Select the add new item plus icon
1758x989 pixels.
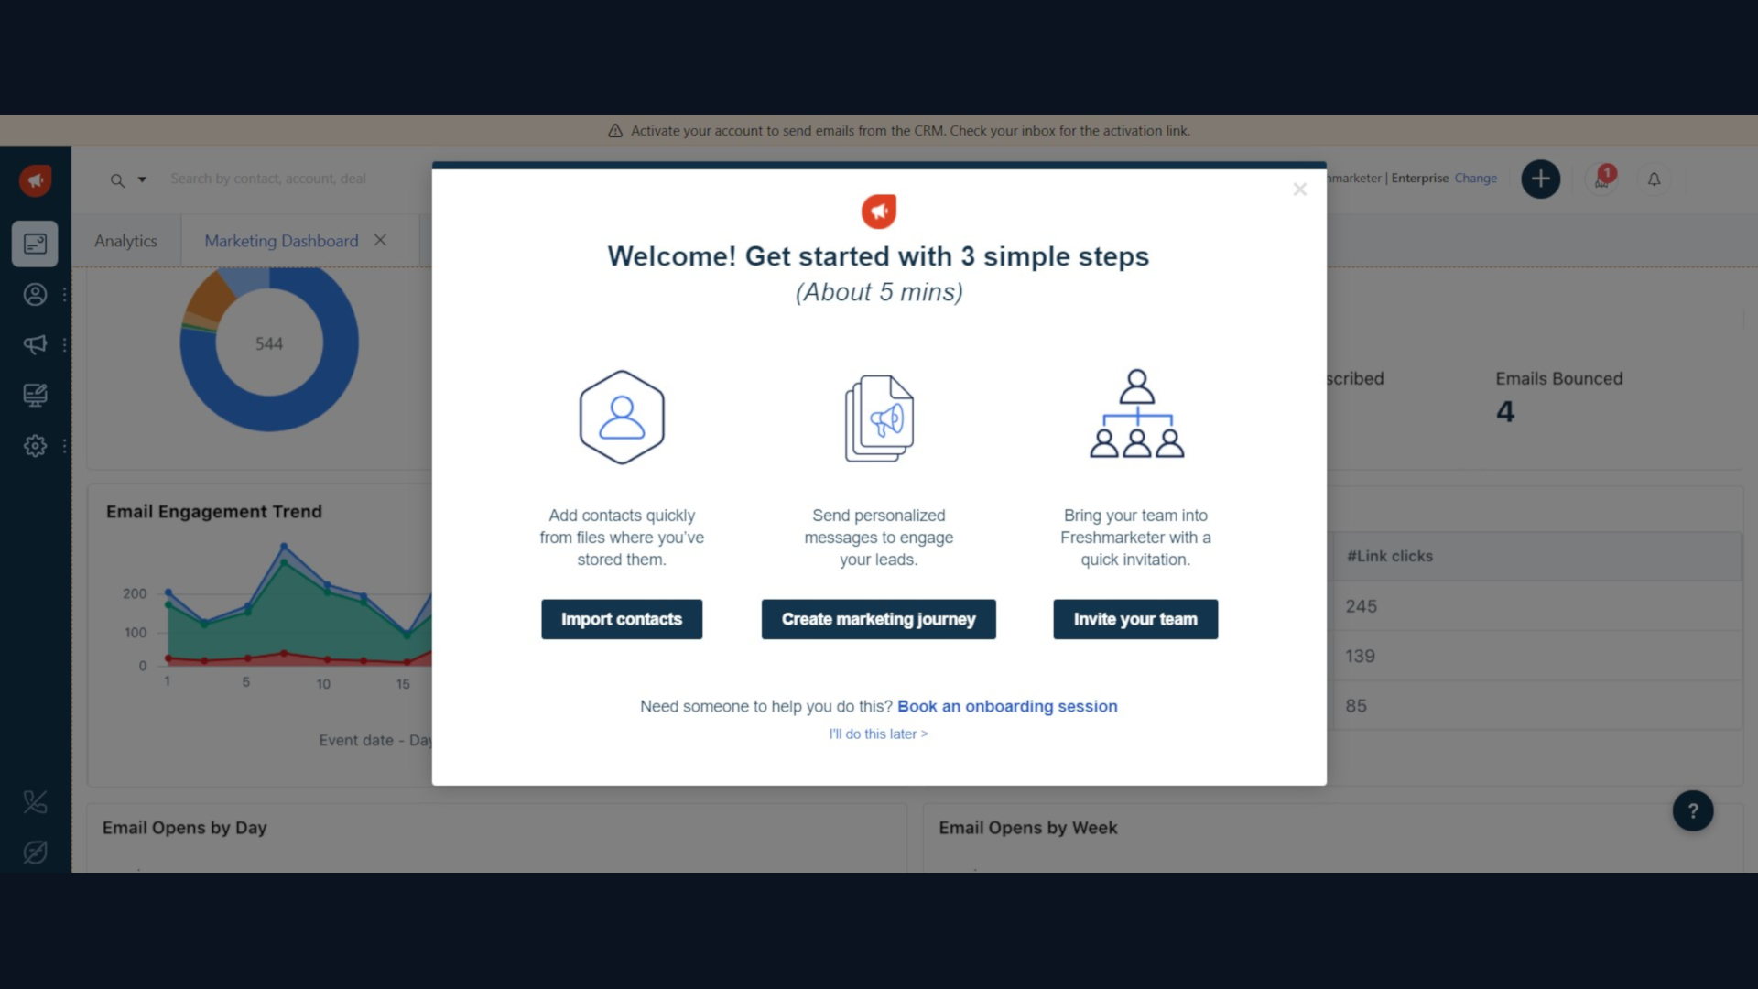coord(1541,179)
